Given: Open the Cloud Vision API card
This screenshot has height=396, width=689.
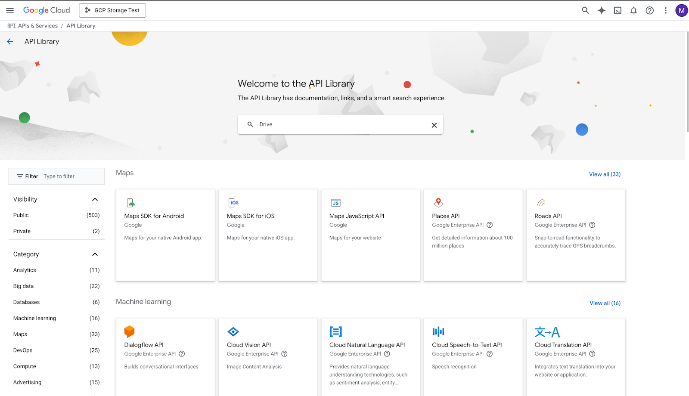Looking at the screenshot, I should click(x=268, y=353).
